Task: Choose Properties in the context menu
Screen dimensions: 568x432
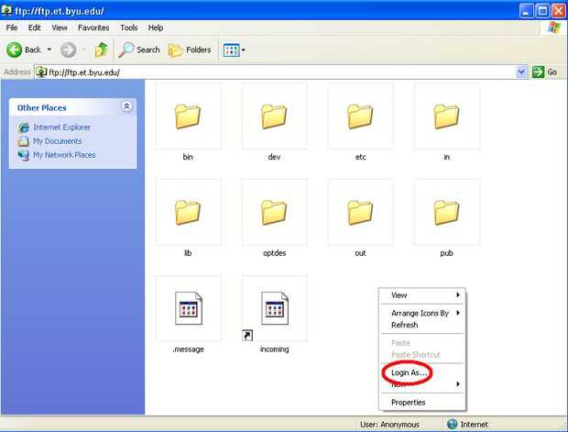Action: (x=422, y=403)
